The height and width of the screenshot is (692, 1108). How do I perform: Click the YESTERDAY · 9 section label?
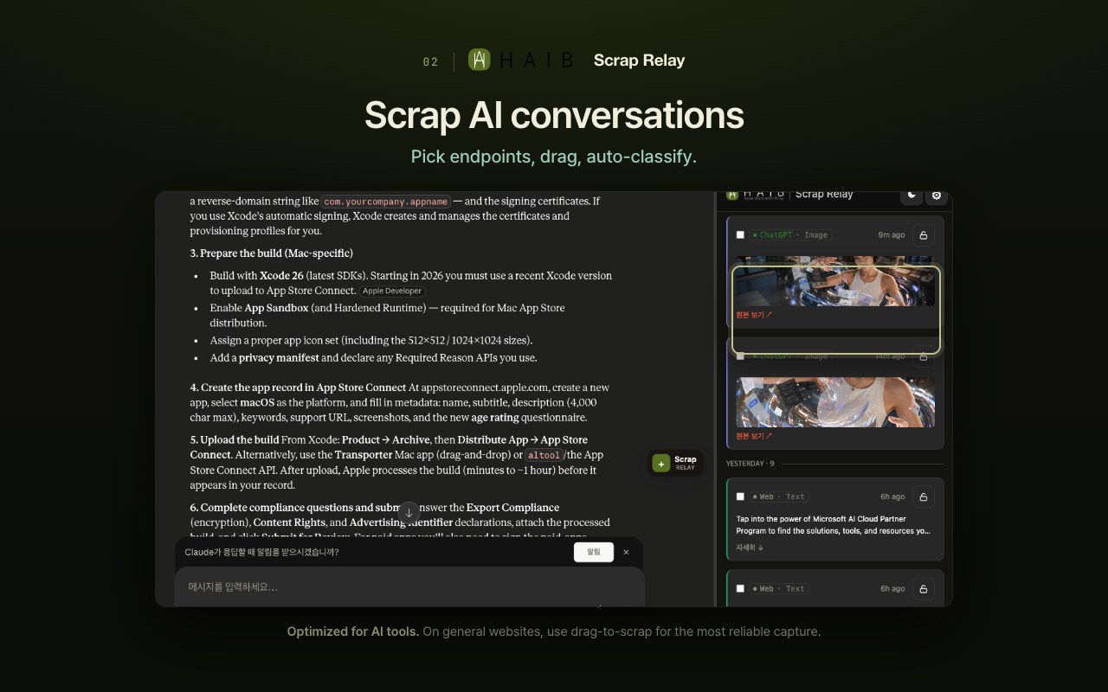750,464
